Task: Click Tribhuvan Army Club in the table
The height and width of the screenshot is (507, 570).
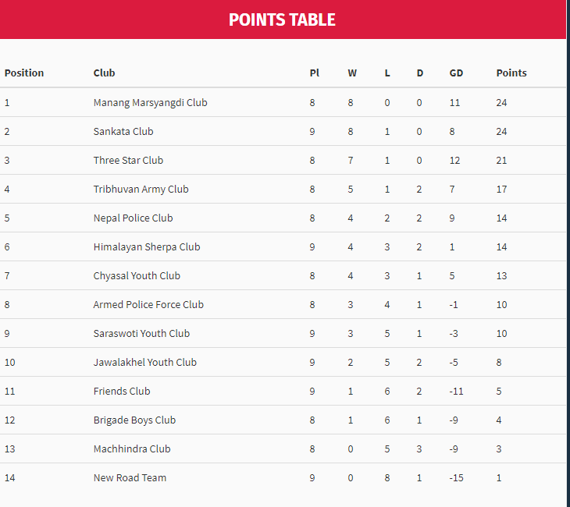Action: click(x=141, y=189)
